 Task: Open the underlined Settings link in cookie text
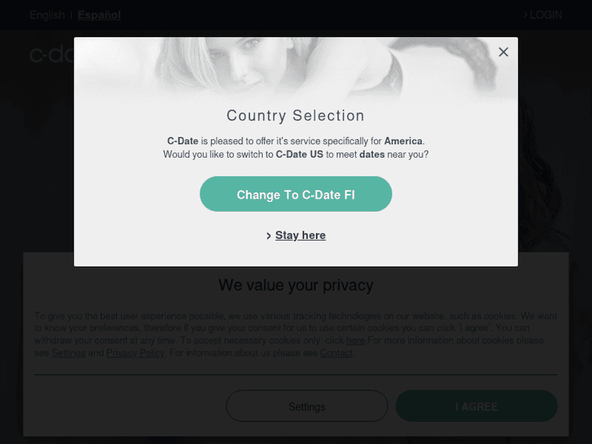click(x=69, y=353)
